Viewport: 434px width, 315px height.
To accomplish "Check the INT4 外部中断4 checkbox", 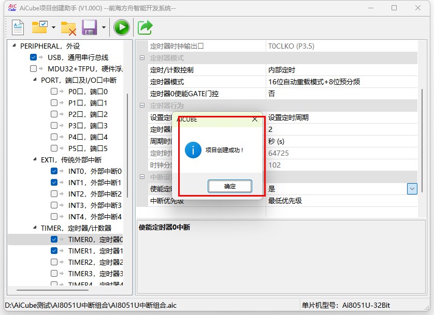I will 54,216.
